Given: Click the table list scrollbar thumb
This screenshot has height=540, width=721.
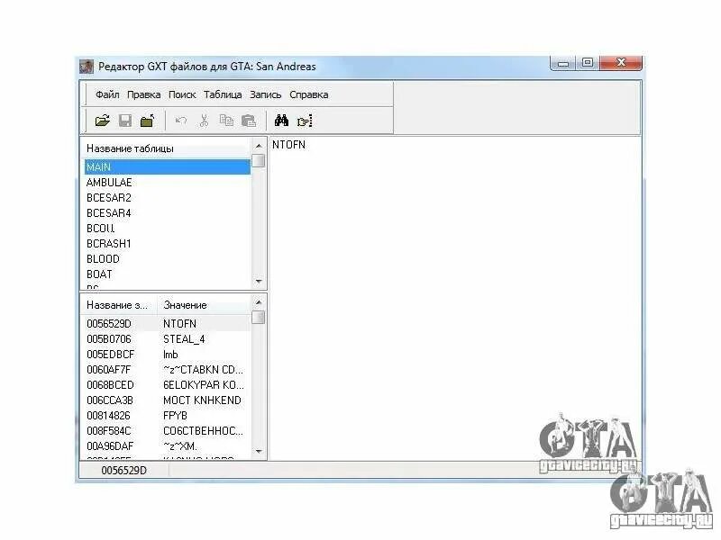Looking at the screenshot, I should click(259, 160).
